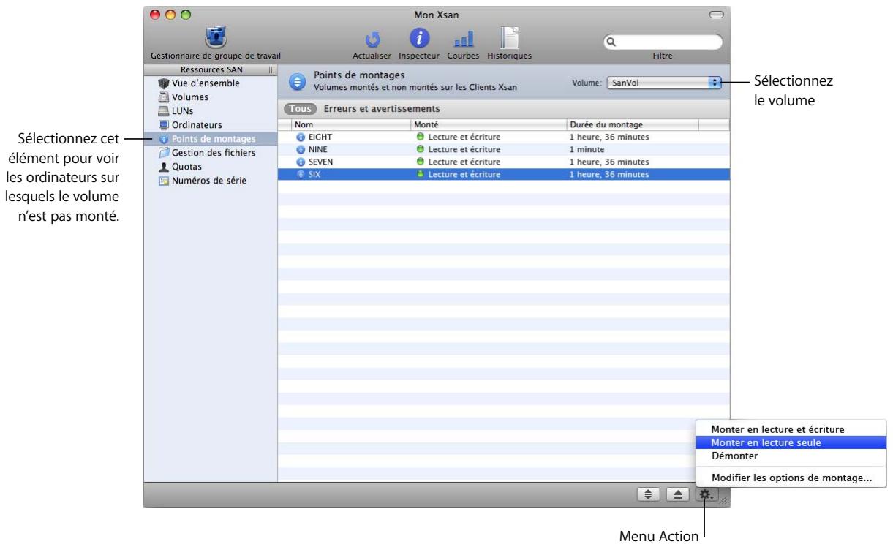
Task: Click the SEVEN computer row icon
Action: click(x=300, y=162)
